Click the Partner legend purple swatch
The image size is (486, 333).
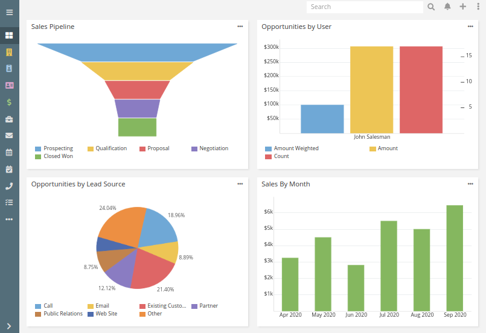pos(194,306)
